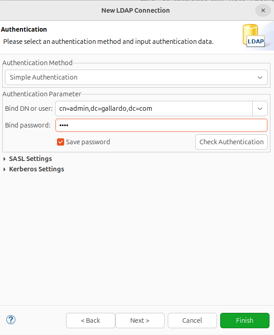The height and width of the screenshot is (335, 274).
Task: Close the New LDAP Connection dialog
Action: (263, 10)
